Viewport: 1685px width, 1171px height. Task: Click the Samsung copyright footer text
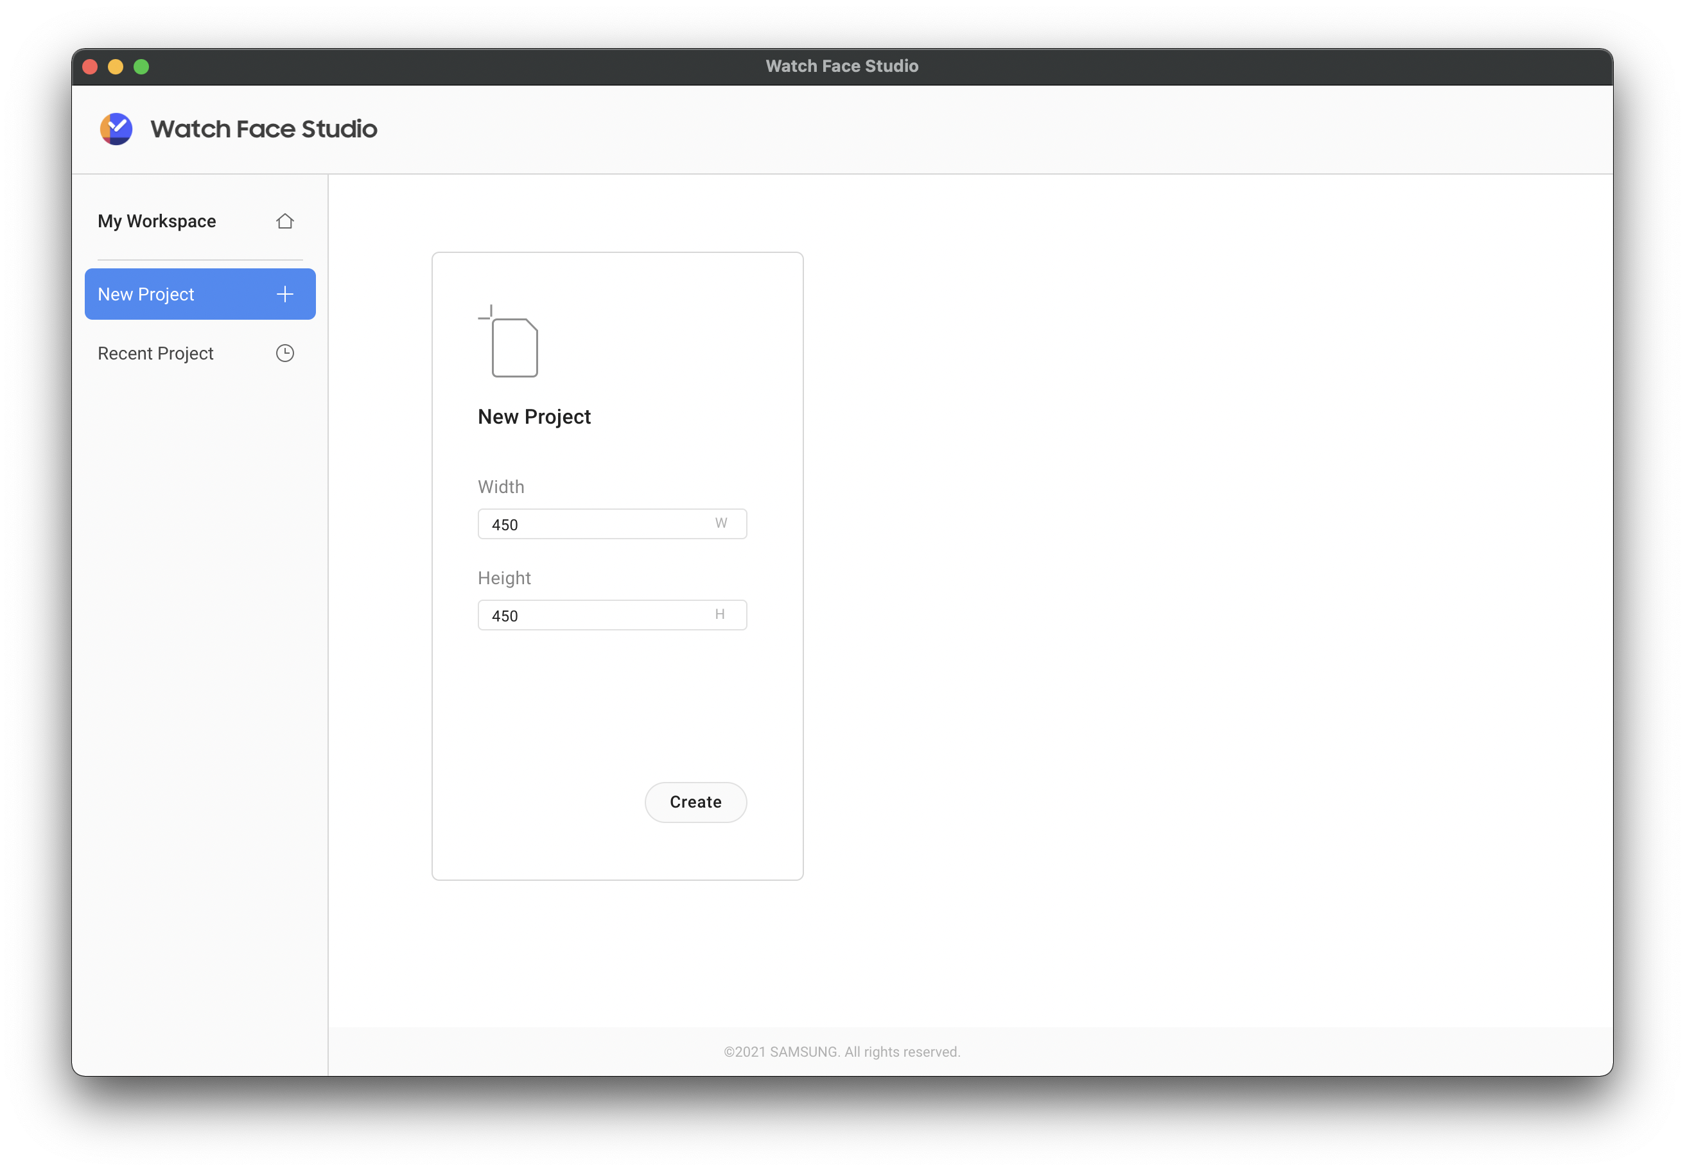pyautogui.click(x=842, y=1052)
